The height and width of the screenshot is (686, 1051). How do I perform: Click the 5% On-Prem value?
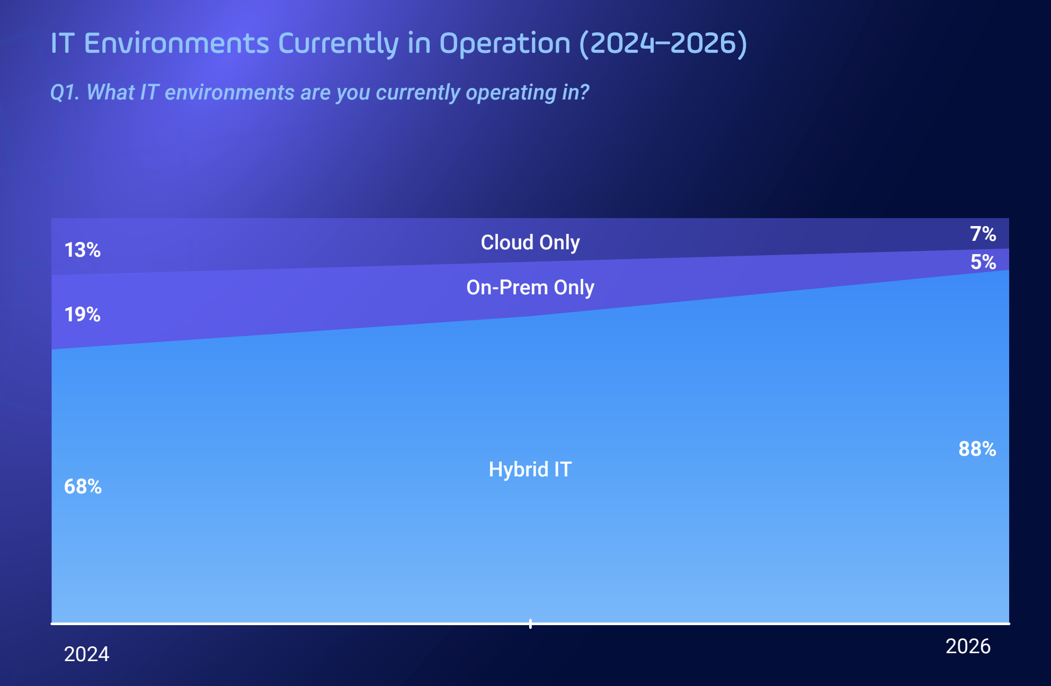(x=983, y=262)
